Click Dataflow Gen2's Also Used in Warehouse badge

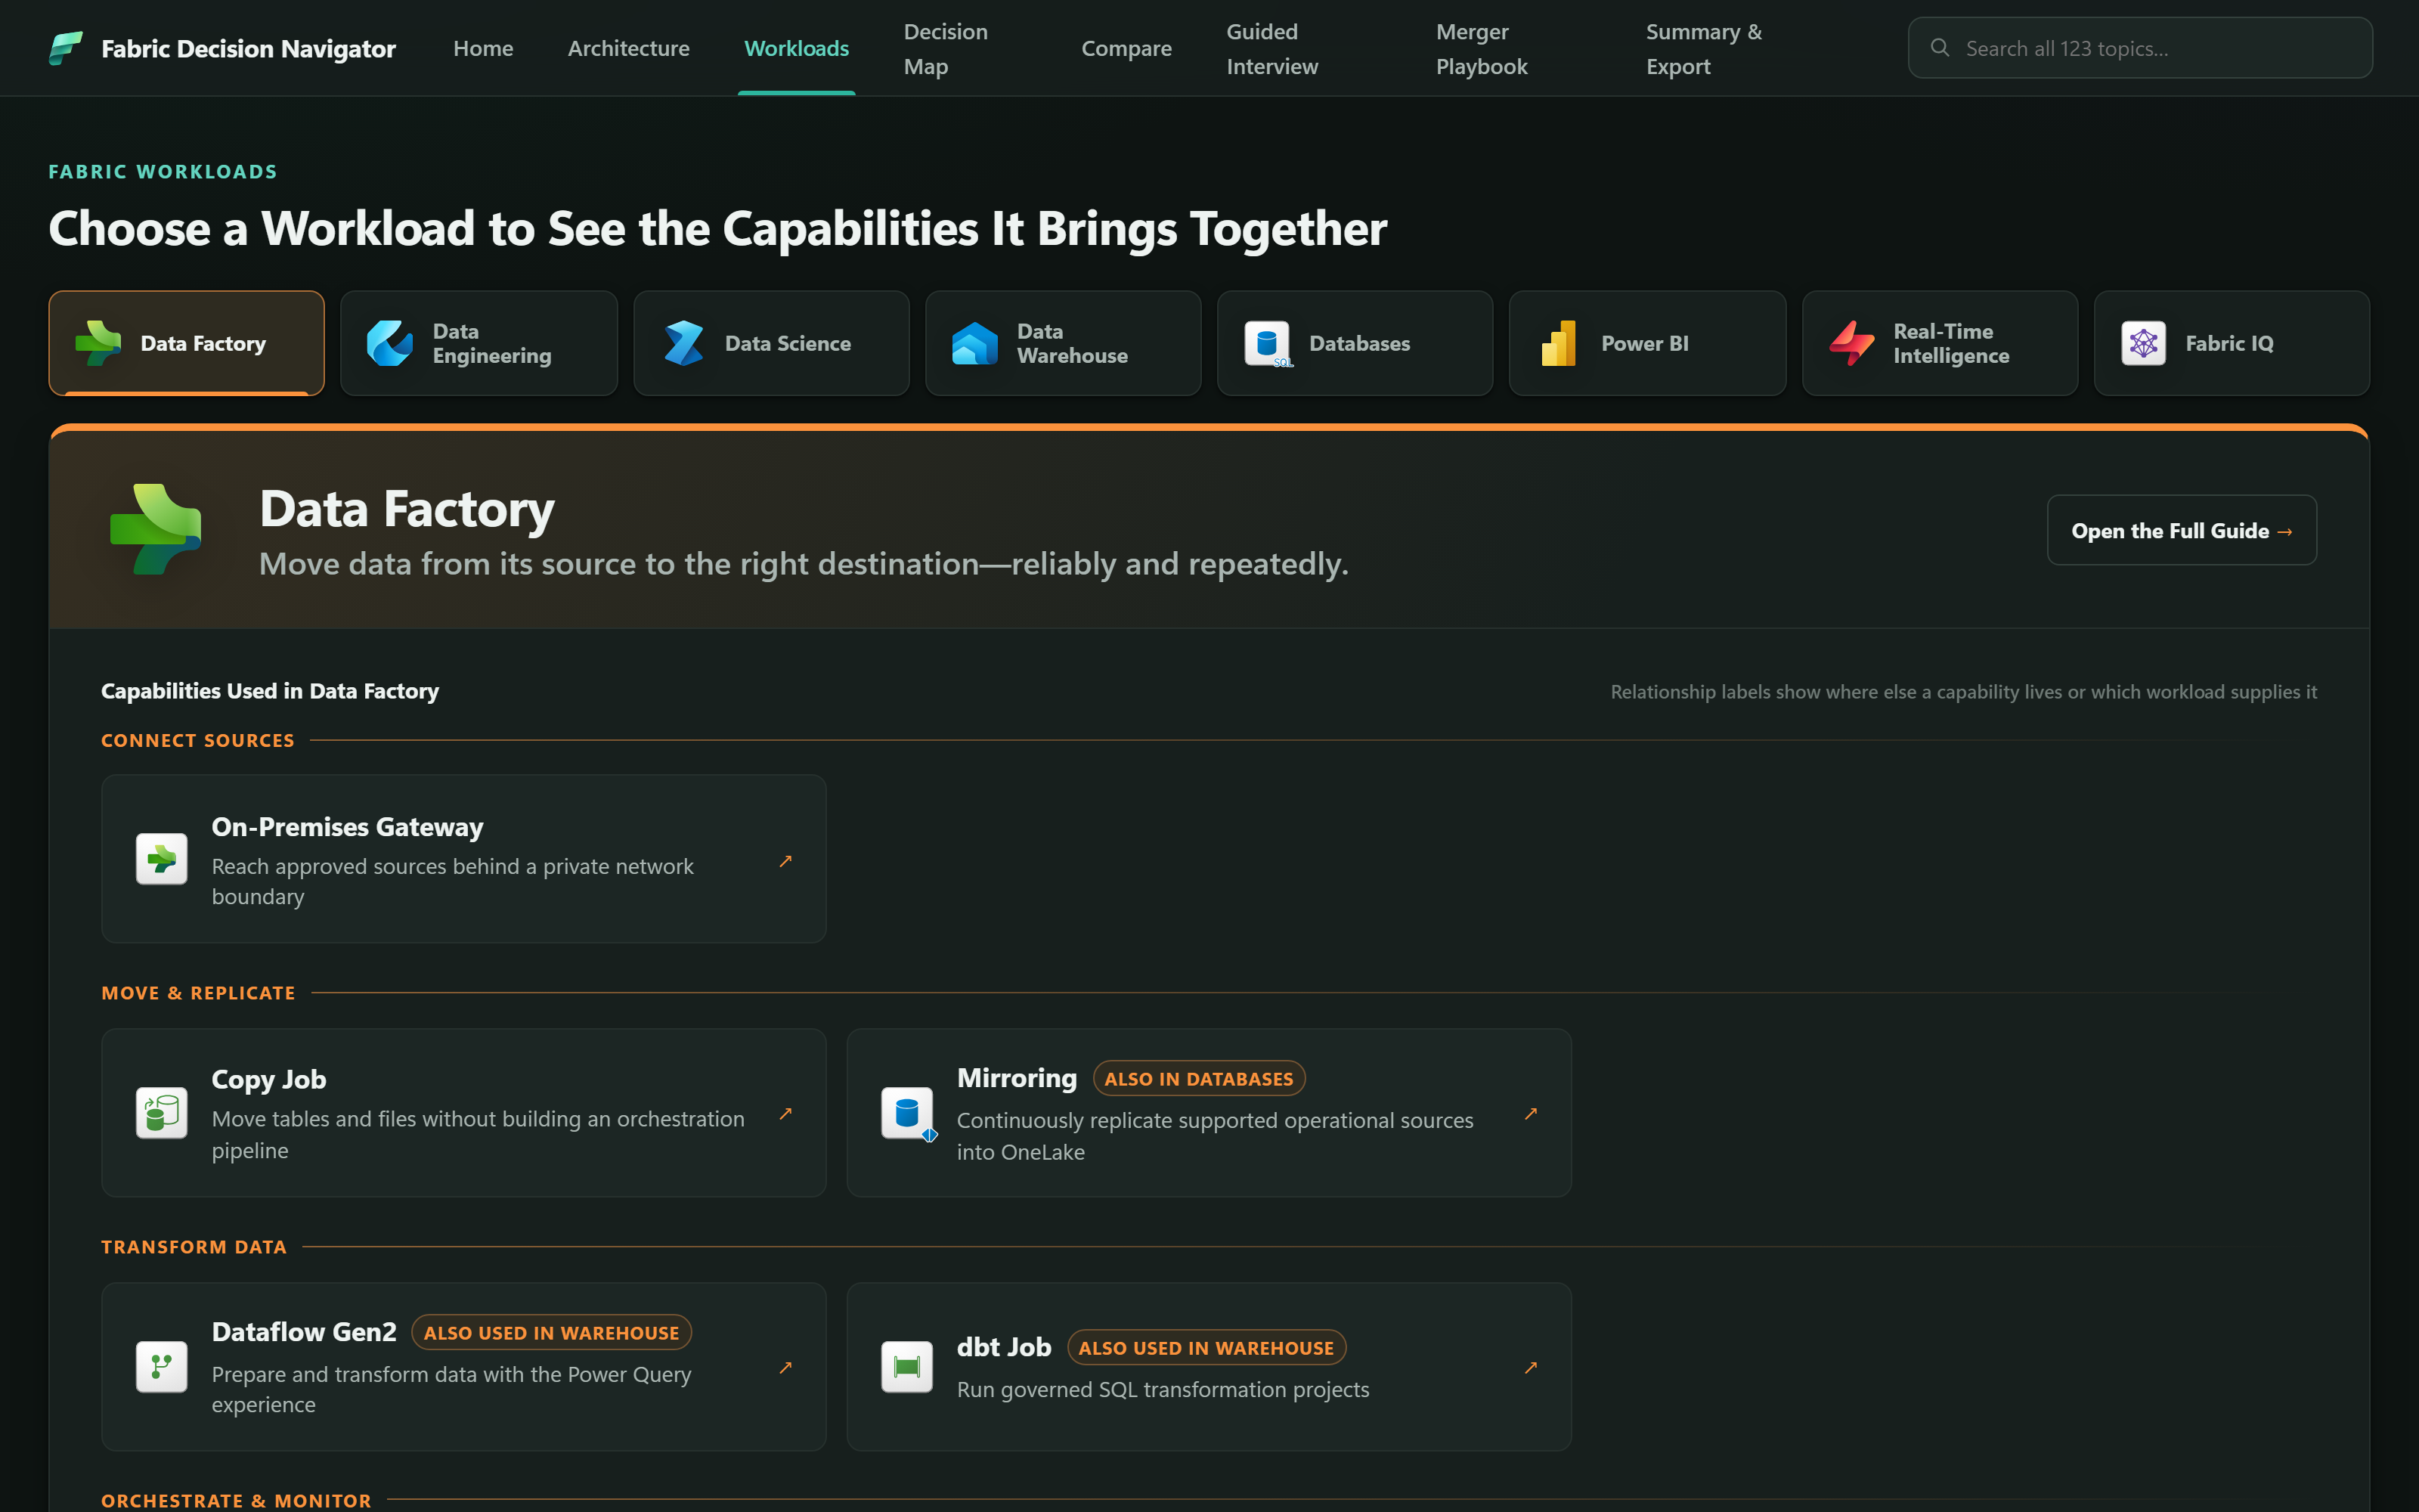(x=551, y=1332)
